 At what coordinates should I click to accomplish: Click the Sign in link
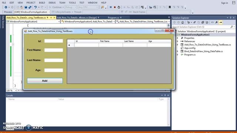coord(224,3)
